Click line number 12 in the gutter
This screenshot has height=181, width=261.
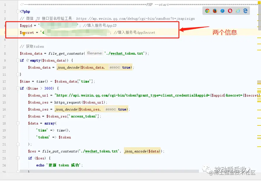[x=4, y=81]
